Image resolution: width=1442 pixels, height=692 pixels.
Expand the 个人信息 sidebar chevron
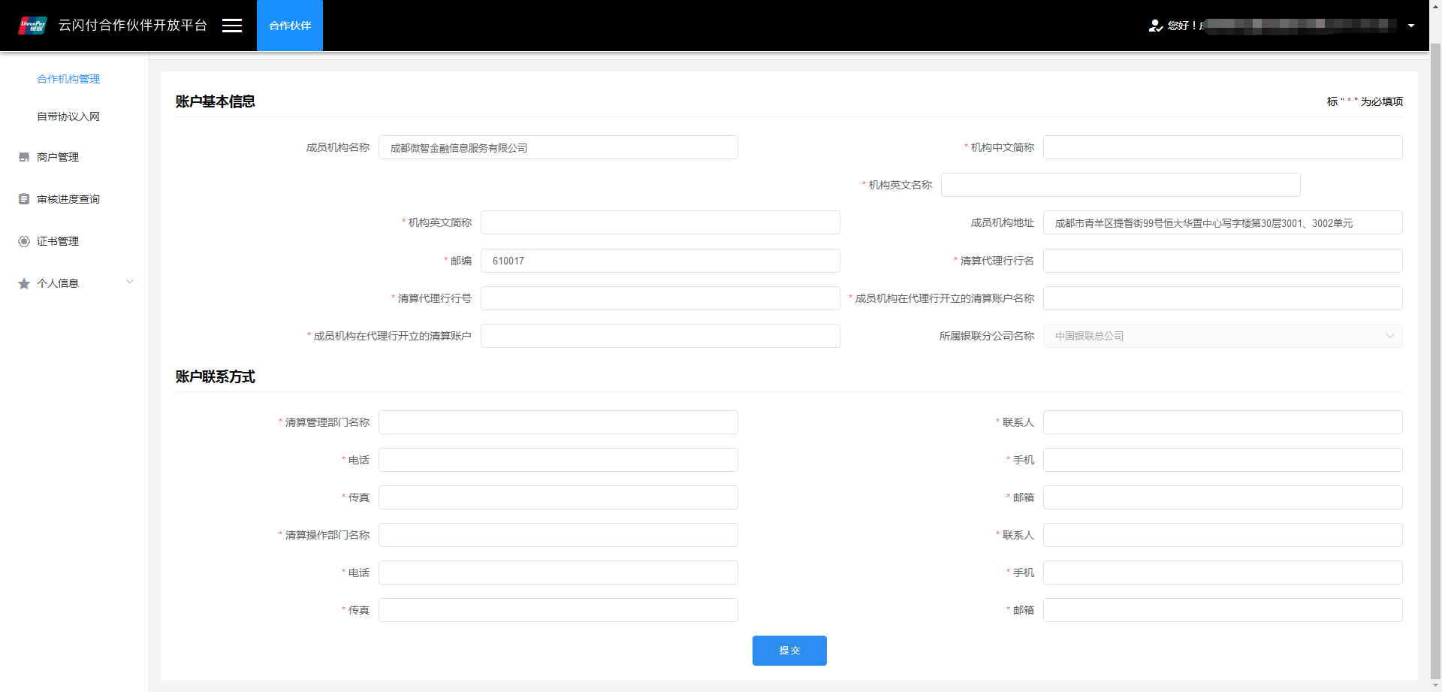click(x=130, y=282)
